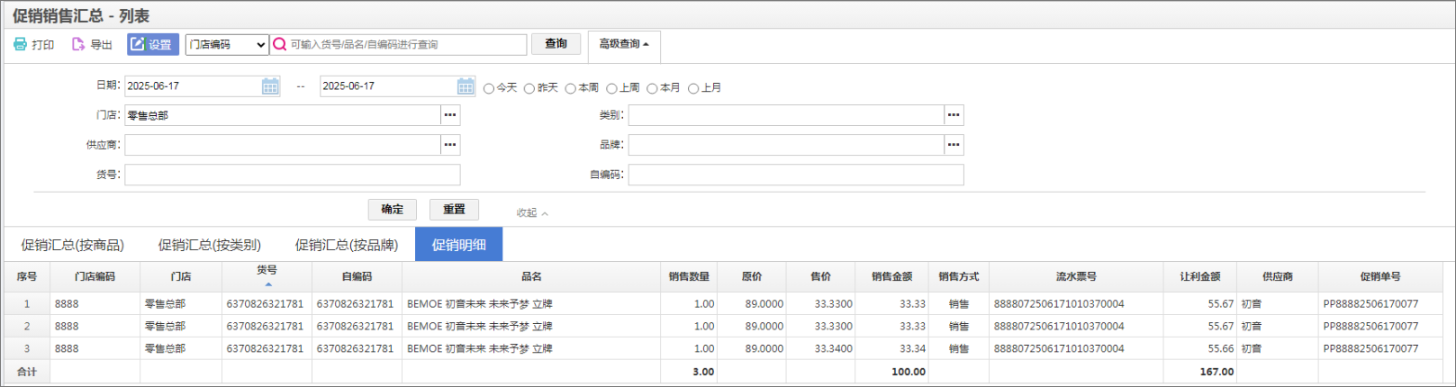This screenshot has height=387, width=1456.
Task: Click the 让利金额 column header
Action: point(1200,276)
